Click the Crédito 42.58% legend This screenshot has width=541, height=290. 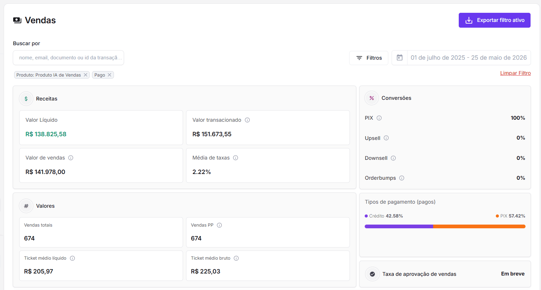coord(384,216)
